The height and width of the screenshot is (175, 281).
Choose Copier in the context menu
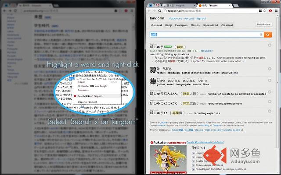pyautogui.click(x=97, y=82)
